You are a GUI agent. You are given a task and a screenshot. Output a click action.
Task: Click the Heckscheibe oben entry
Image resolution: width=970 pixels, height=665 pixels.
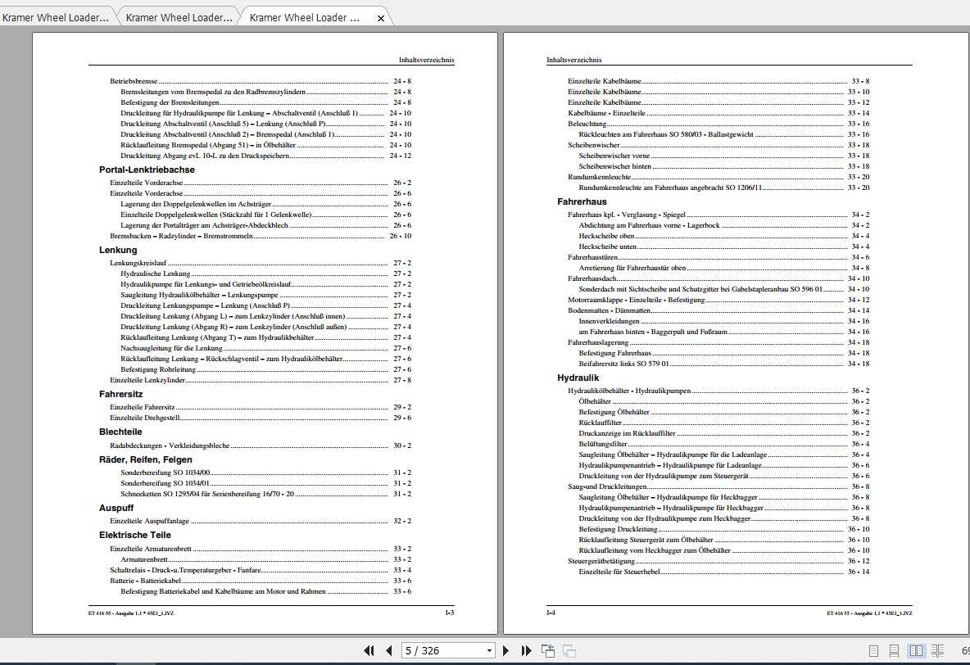click(724, 236)
